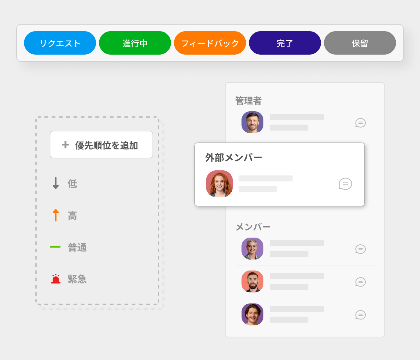Click the 外部メンバー card heading
Screen dimensions: 420x360
click(233, 157)
